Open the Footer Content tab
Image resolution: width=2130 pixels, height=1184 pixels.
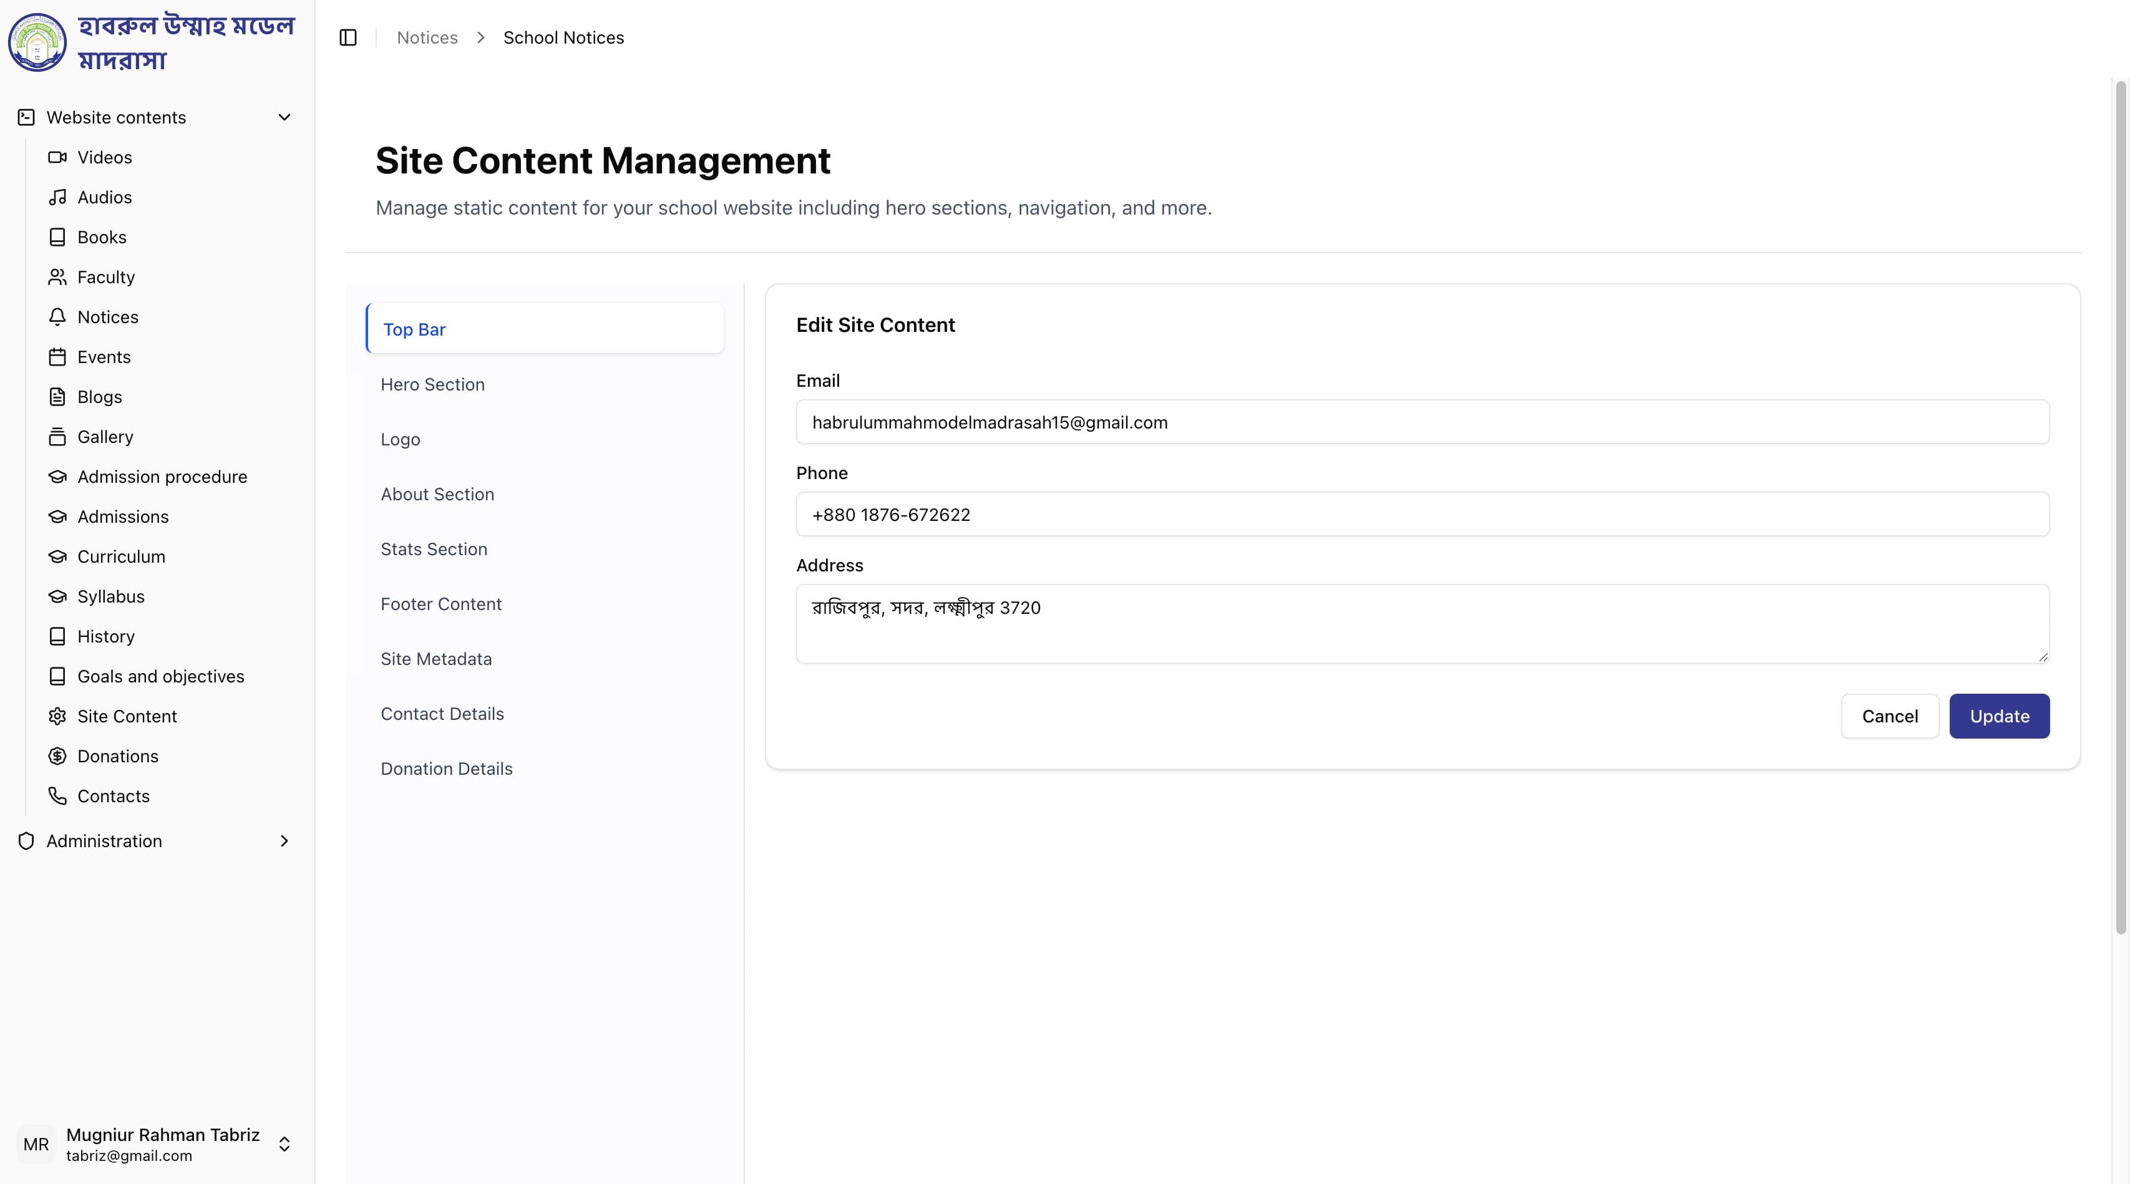[545, 604]
